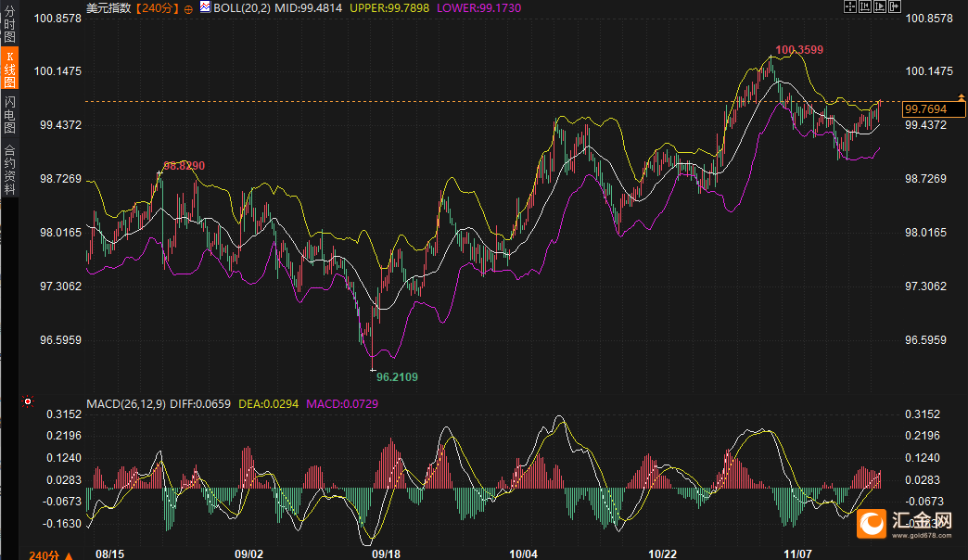Open the 合约资料 tab
Image resolution: width=968 pixels, height=560 pixels.
[x=9, y=169]
